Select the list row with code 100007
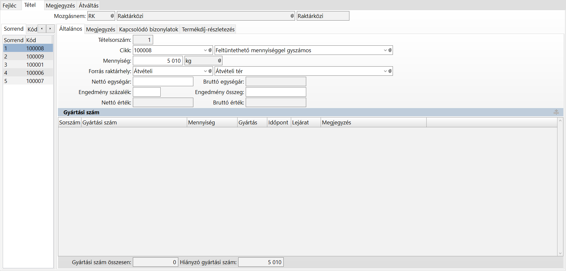This screenshot has height=271, width=566. (28, 81)
